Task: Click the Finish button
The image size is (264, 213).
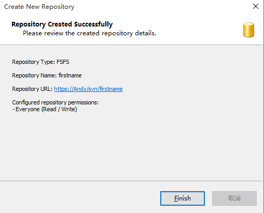Action: (183, 198)
